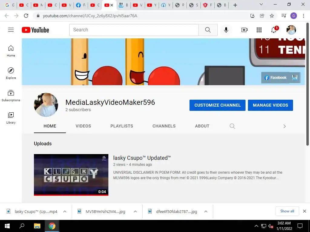The image size is (310, 232).
Task: Open the Windows Start menu
Action: (x=7, y=226)
